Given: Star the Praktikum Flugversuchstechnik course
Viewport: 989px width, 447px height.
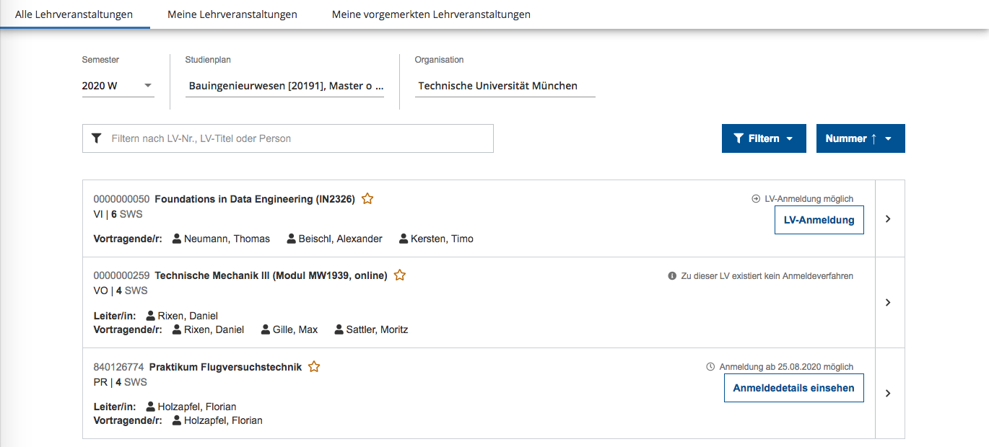Looking at the screenshot, I should click(314, 367).
